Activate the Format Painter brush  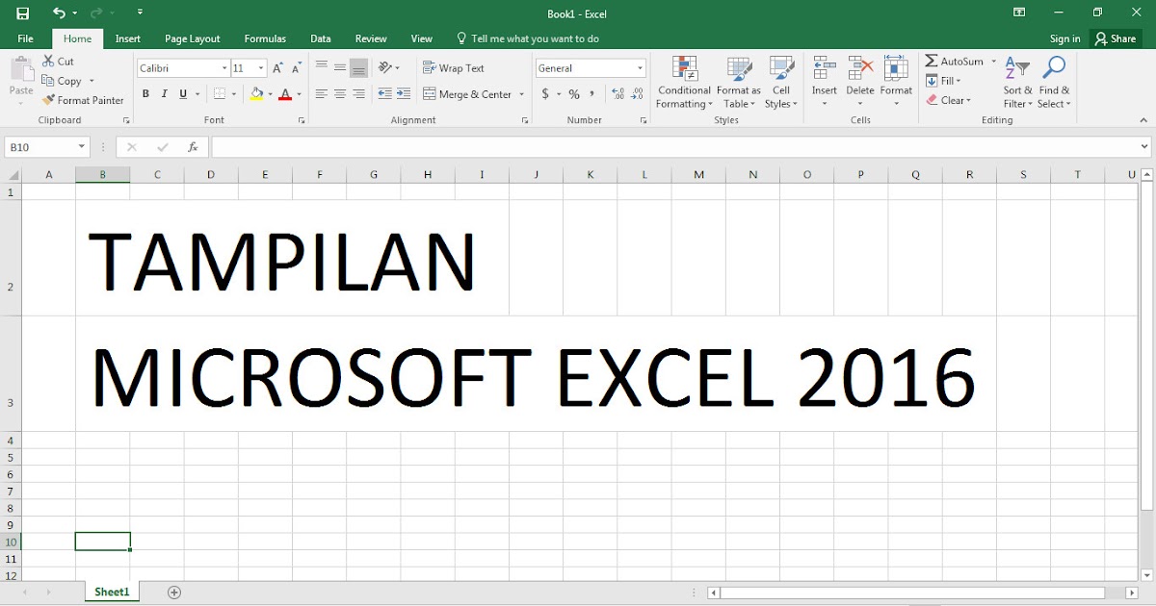(x=83, y=100)
